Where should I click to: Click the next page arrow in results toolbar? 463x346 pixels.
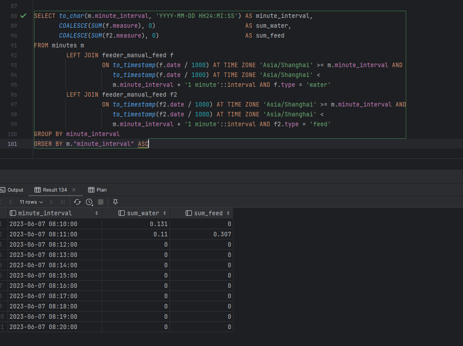tap(51, 202)
